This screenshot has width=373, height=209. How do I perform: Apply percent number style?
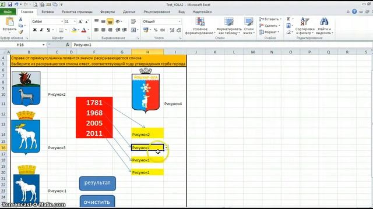[x=156, y=30]
